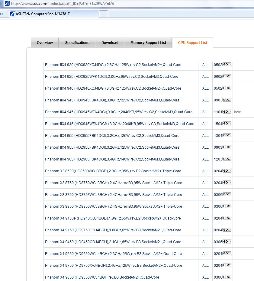Click GO button for Phenom X3 8600 row

[227, 171]
